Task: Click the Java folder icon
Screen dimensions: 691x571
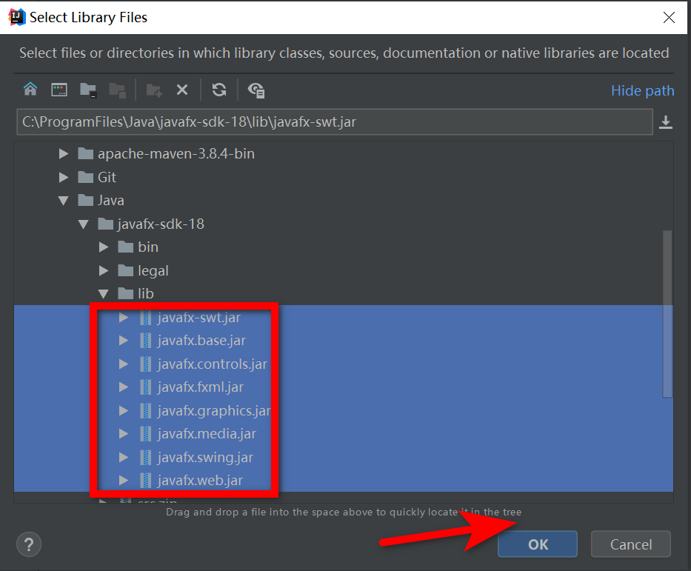Action: tap(85, 200)
